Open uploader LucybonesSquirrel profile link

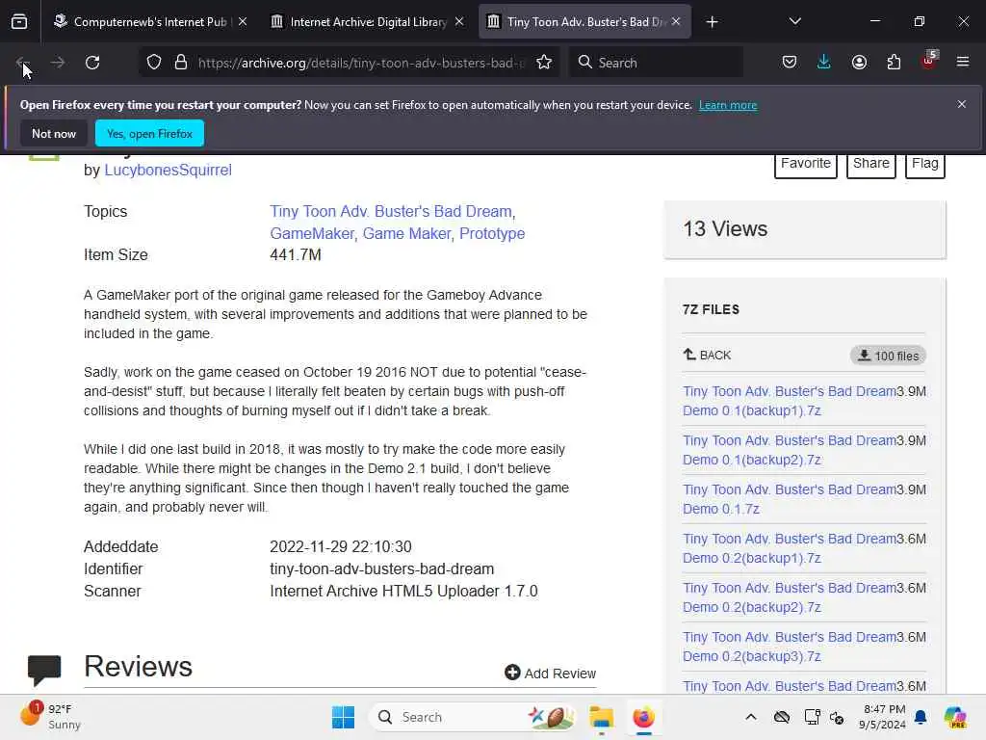pyautogui.click(x=168, y=170)
